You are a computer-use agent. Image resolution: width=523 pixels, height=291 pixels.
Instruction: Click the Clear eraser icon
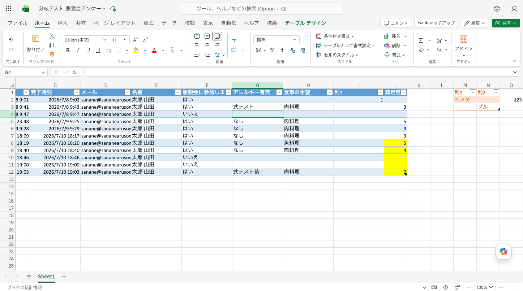(x=421, y=50)
